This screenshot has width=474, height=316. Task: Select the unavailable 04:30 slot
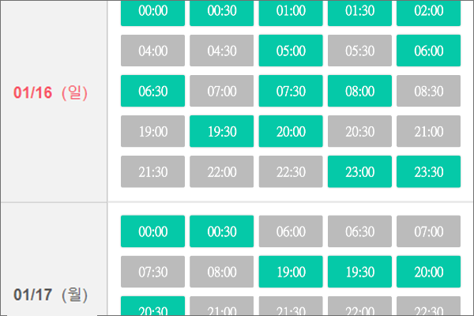(221, 51)
